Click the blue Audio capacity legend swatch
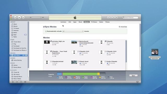Screen dimensions: 167x94 click(58, 77)
